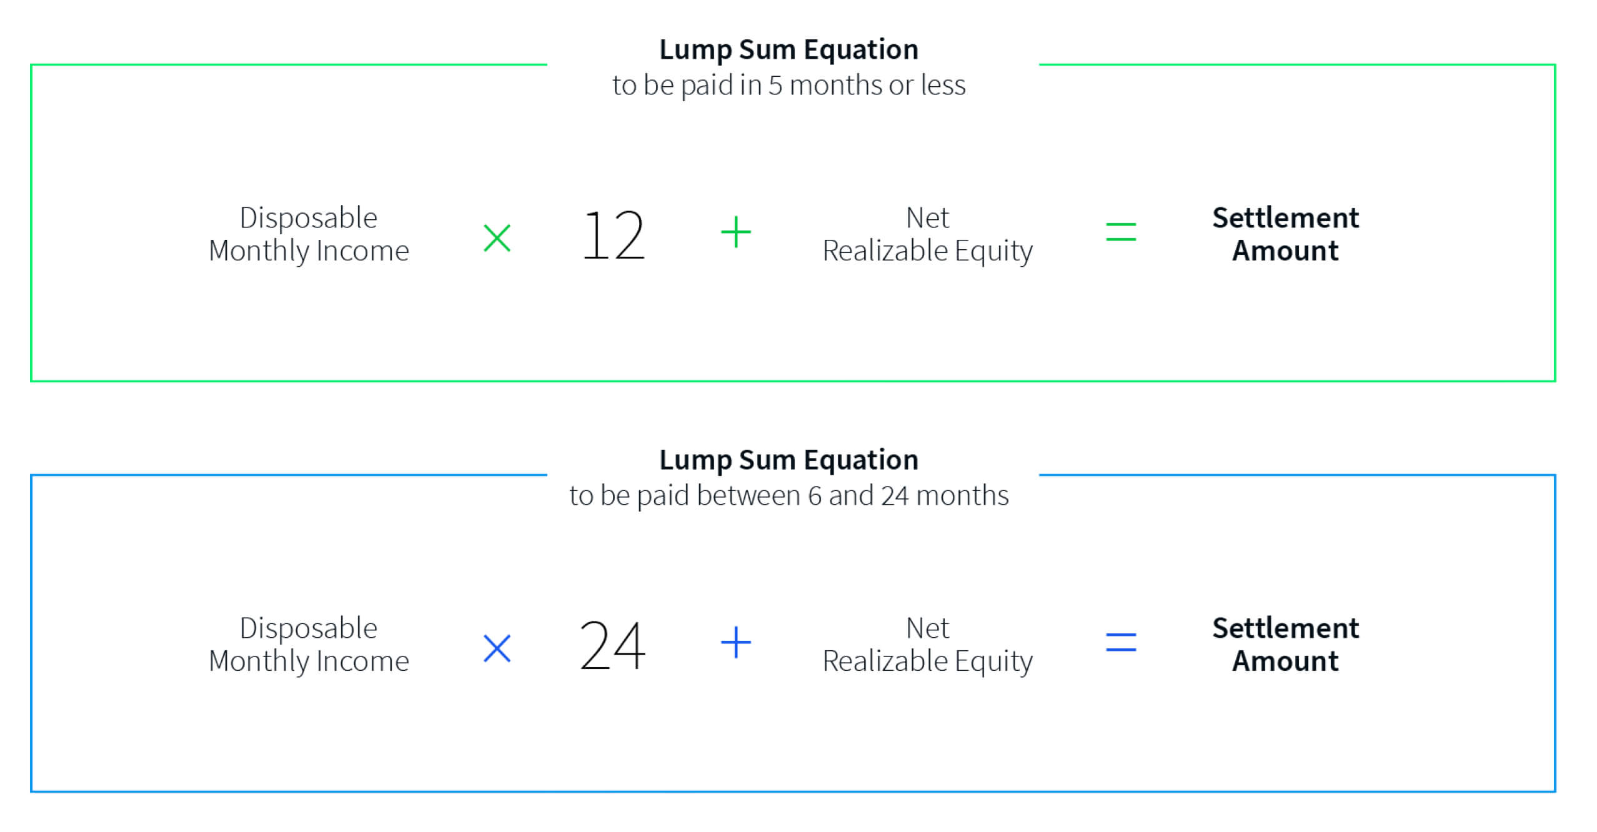Click the blue multiplication sign

click(497, 648)
